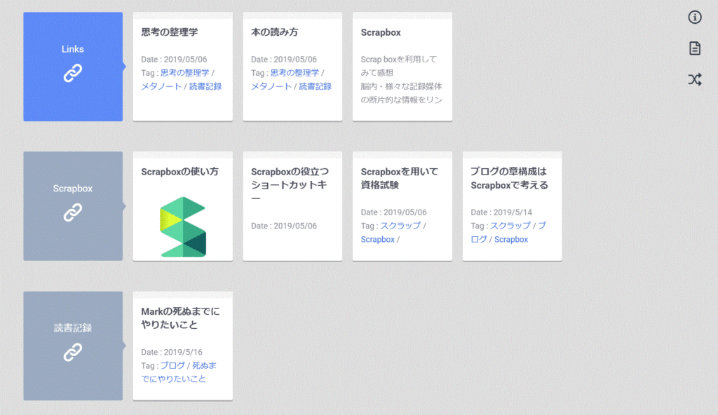This screenshot has width=718, height=415.
Task: Click chain icon in 読書記録 tile
Action: point(73,352)
